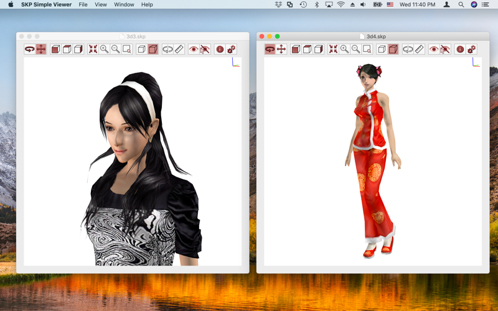Click the axes indicator in 3d4.skp viewport
The height and width of the screenshot is (311, 498).
coord(476,62)
